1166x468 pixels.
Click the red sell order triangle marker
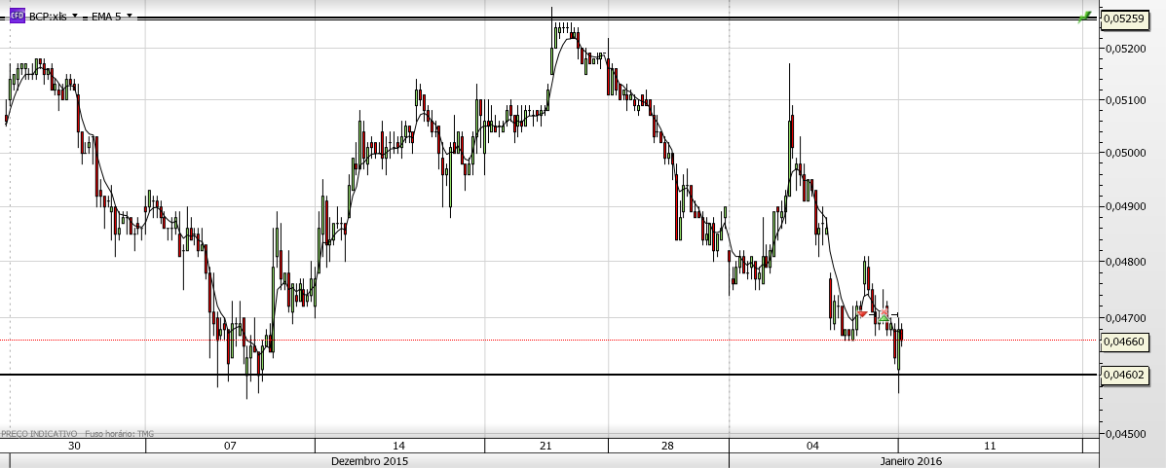pos(862,314)
